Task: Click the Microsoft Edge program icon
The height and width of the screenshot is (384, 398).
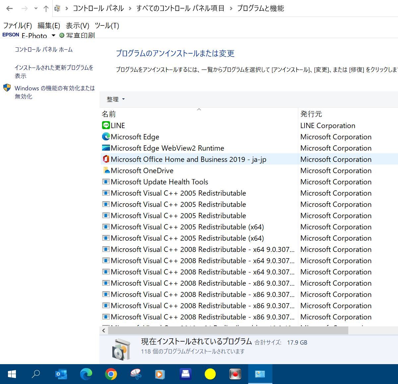Action: click(106, 136)
